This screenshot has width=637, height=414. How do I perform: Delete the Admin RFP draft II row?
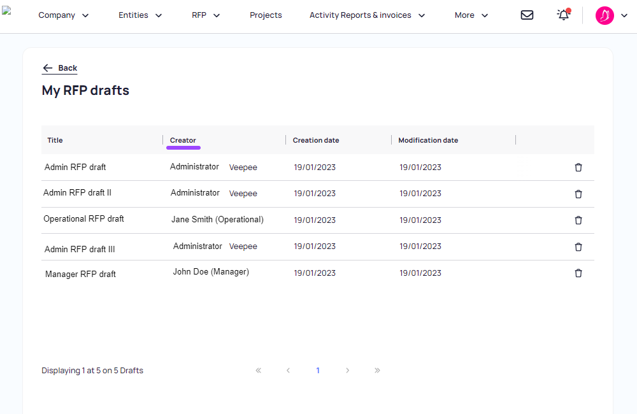point(578,194)
